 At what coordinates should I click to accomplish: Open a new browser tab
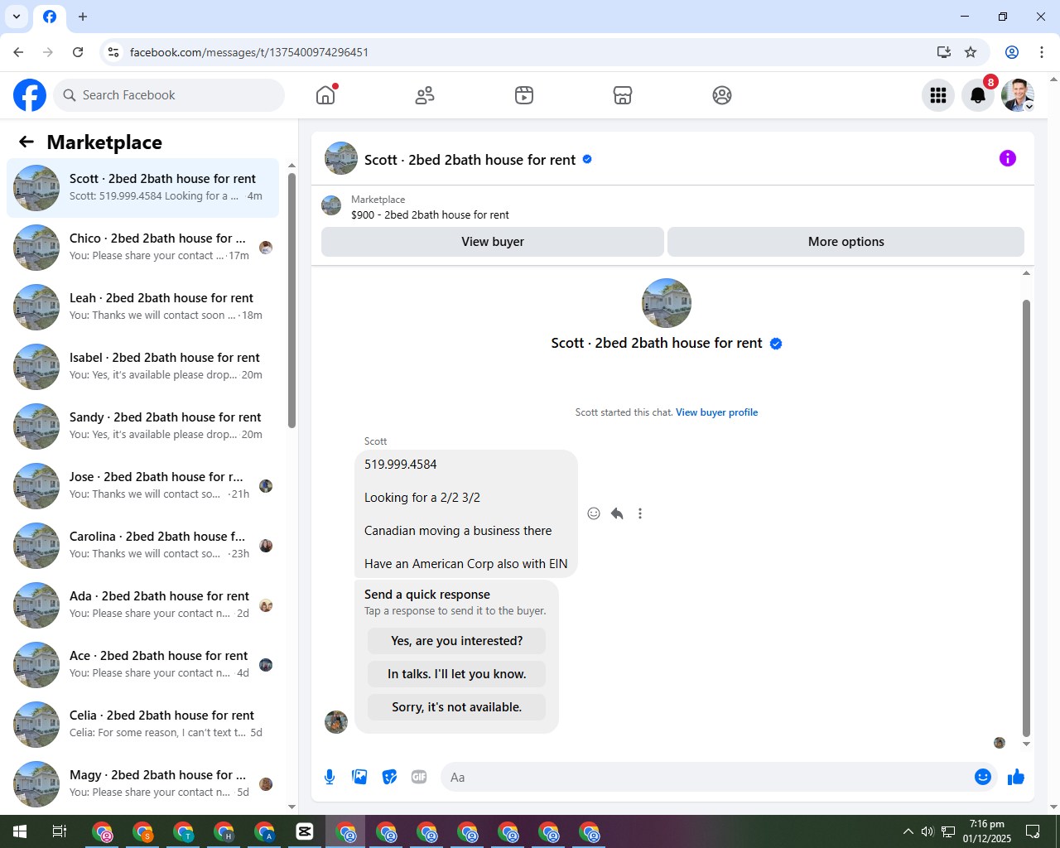[83, 17]
